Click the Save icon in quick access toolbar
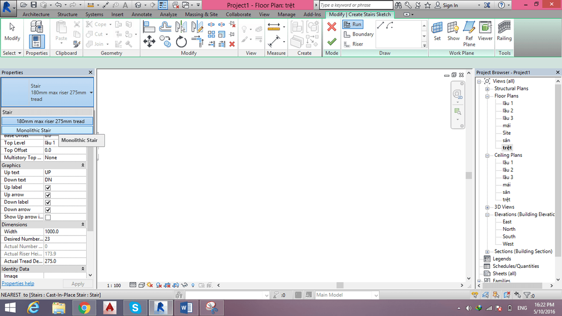The image size is (562, 316). click(34, 5)
